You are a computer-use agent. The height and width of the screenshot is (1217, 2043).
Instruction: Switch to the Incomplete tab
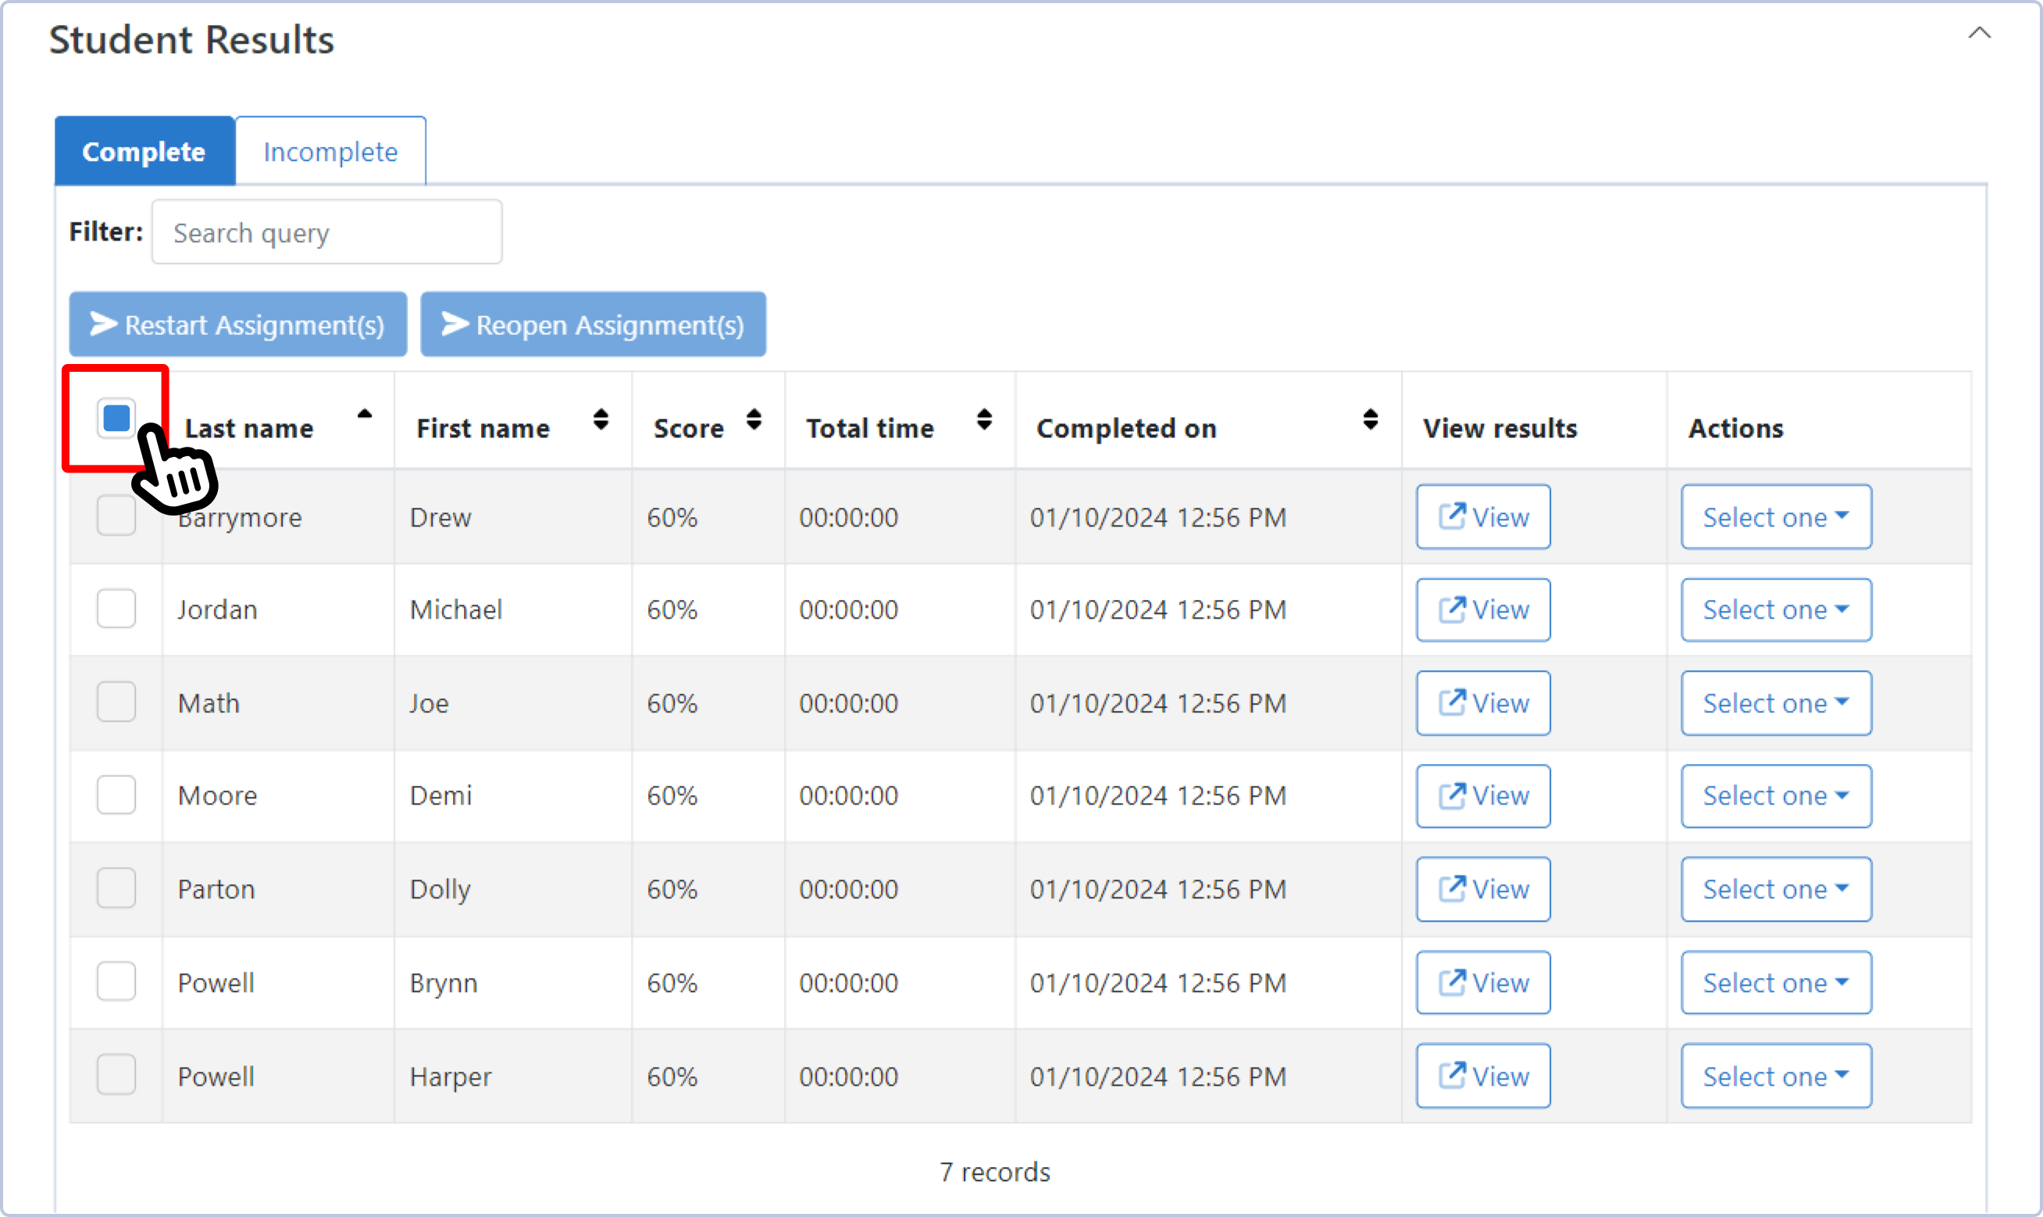coord(330,151)
